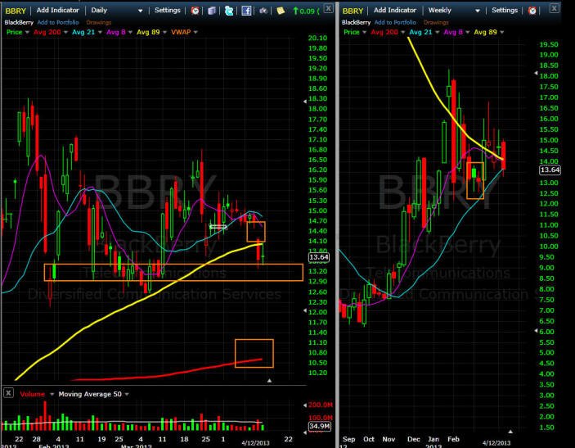Click Add to Portfolio link in Daily chart
Screen dimensions: 575x448
tap(58, 22)
